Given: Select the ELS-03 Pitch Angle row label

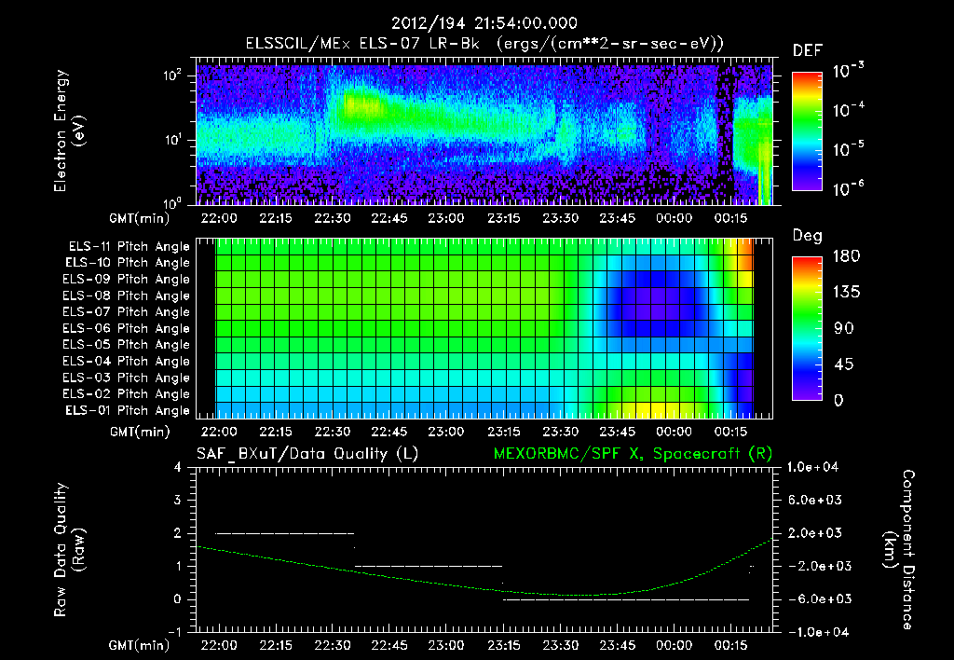Looking at the screenshot, I should click(127, 378).
